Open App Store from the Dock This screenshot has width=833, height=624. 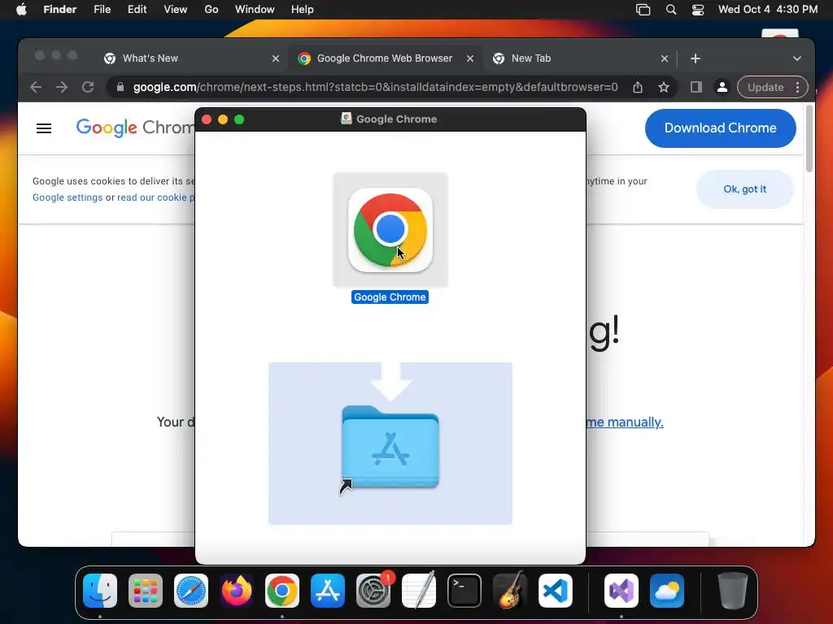coord(328,591)
